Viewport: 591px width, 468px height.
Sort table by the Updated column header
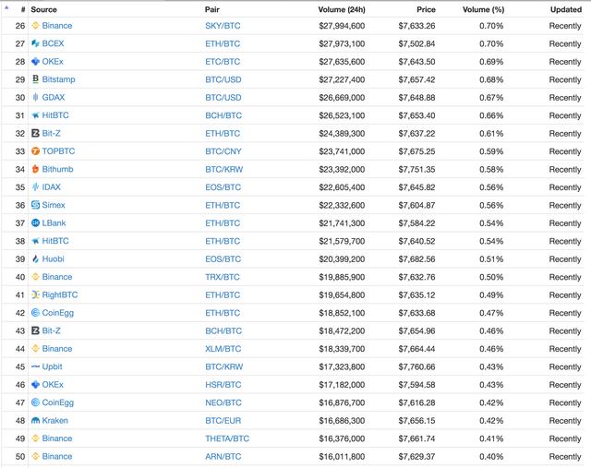[566, 9]
